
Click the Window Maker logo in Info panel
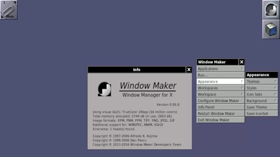coord(104,89)
